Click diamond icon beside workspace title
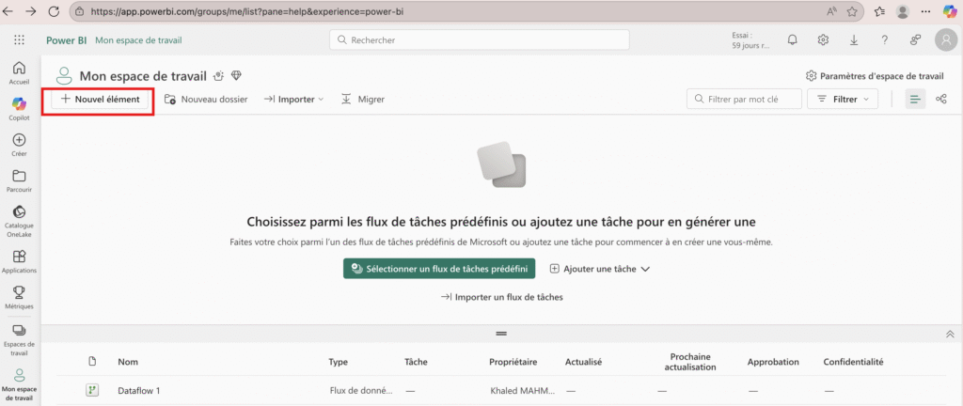963x406 pixels. pyautogui.click(x=236, y=75)
